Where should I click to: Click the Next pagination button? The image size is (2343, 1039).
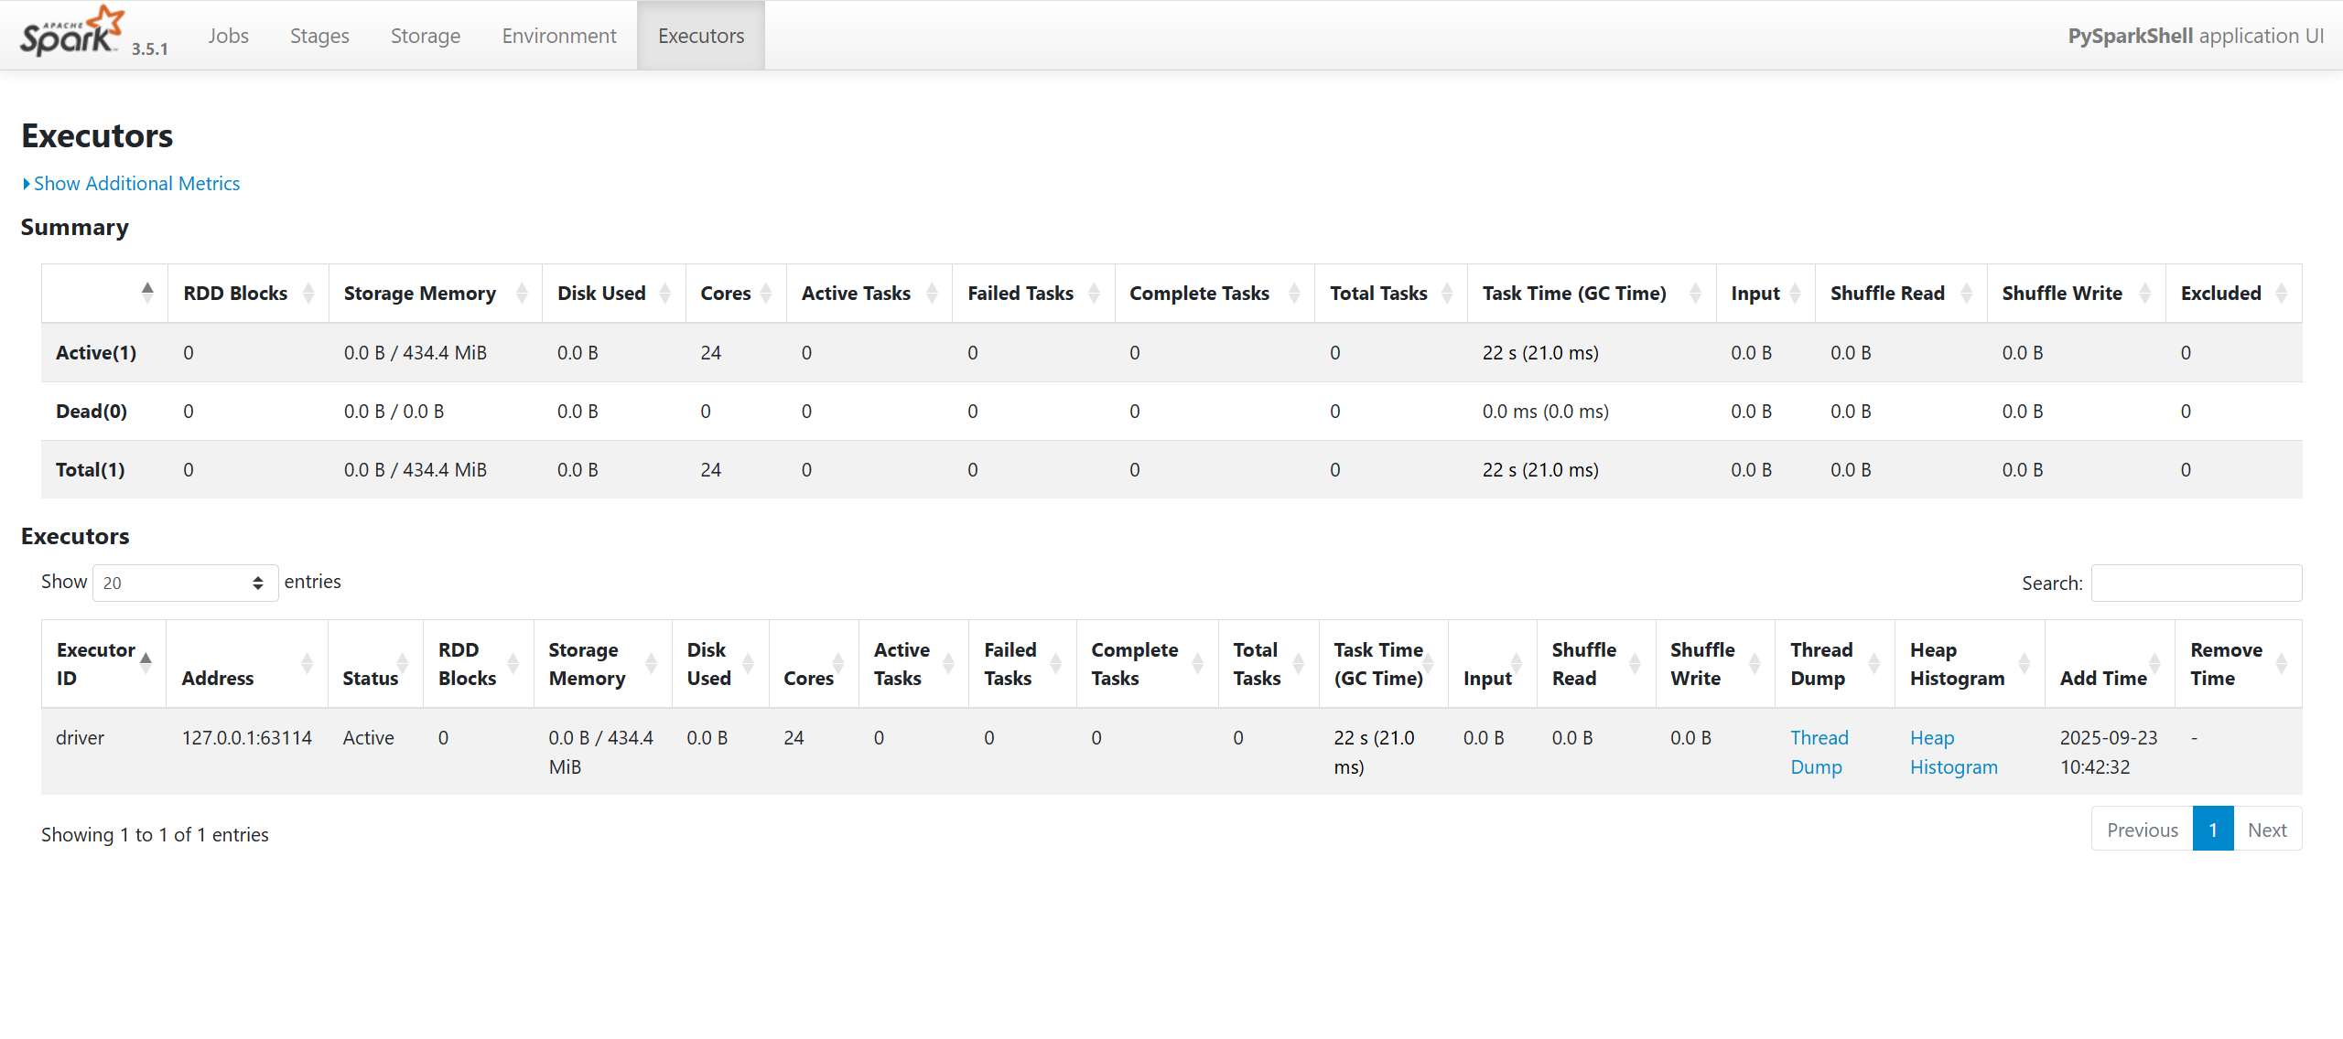[x=2266, y=830]
